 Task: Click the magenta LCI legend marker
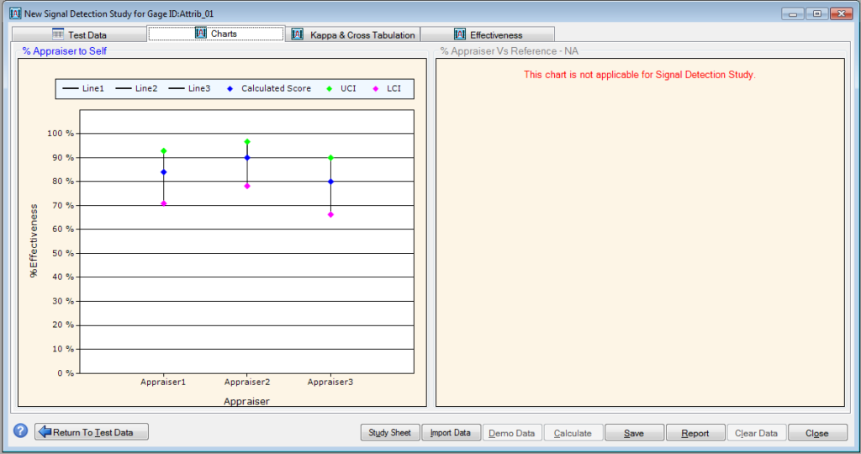click(x=375, y=88)
